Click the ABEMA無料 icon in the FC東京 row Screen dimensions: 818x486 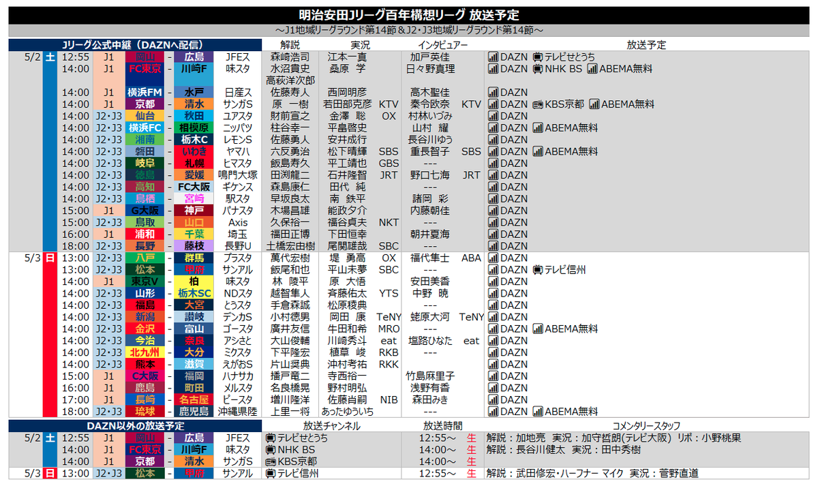[592, 69]
